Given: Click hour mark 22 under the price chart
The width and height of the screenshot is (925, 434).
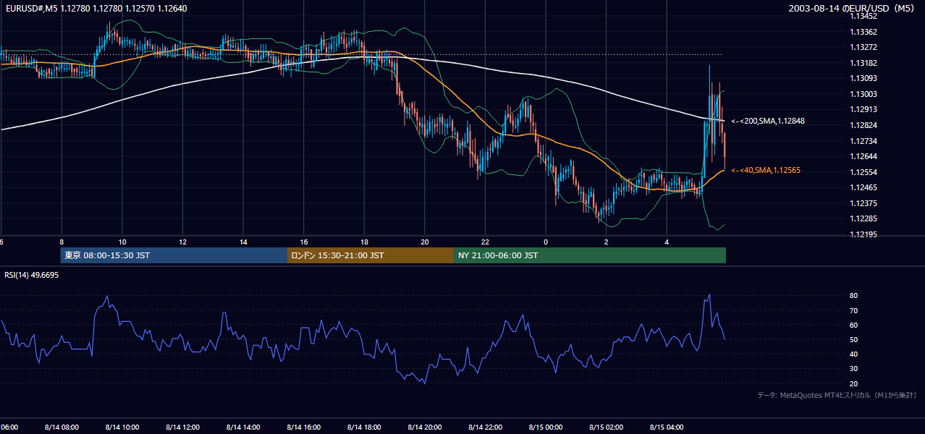Looking at the screenshot, I should [x=486, y=242].
